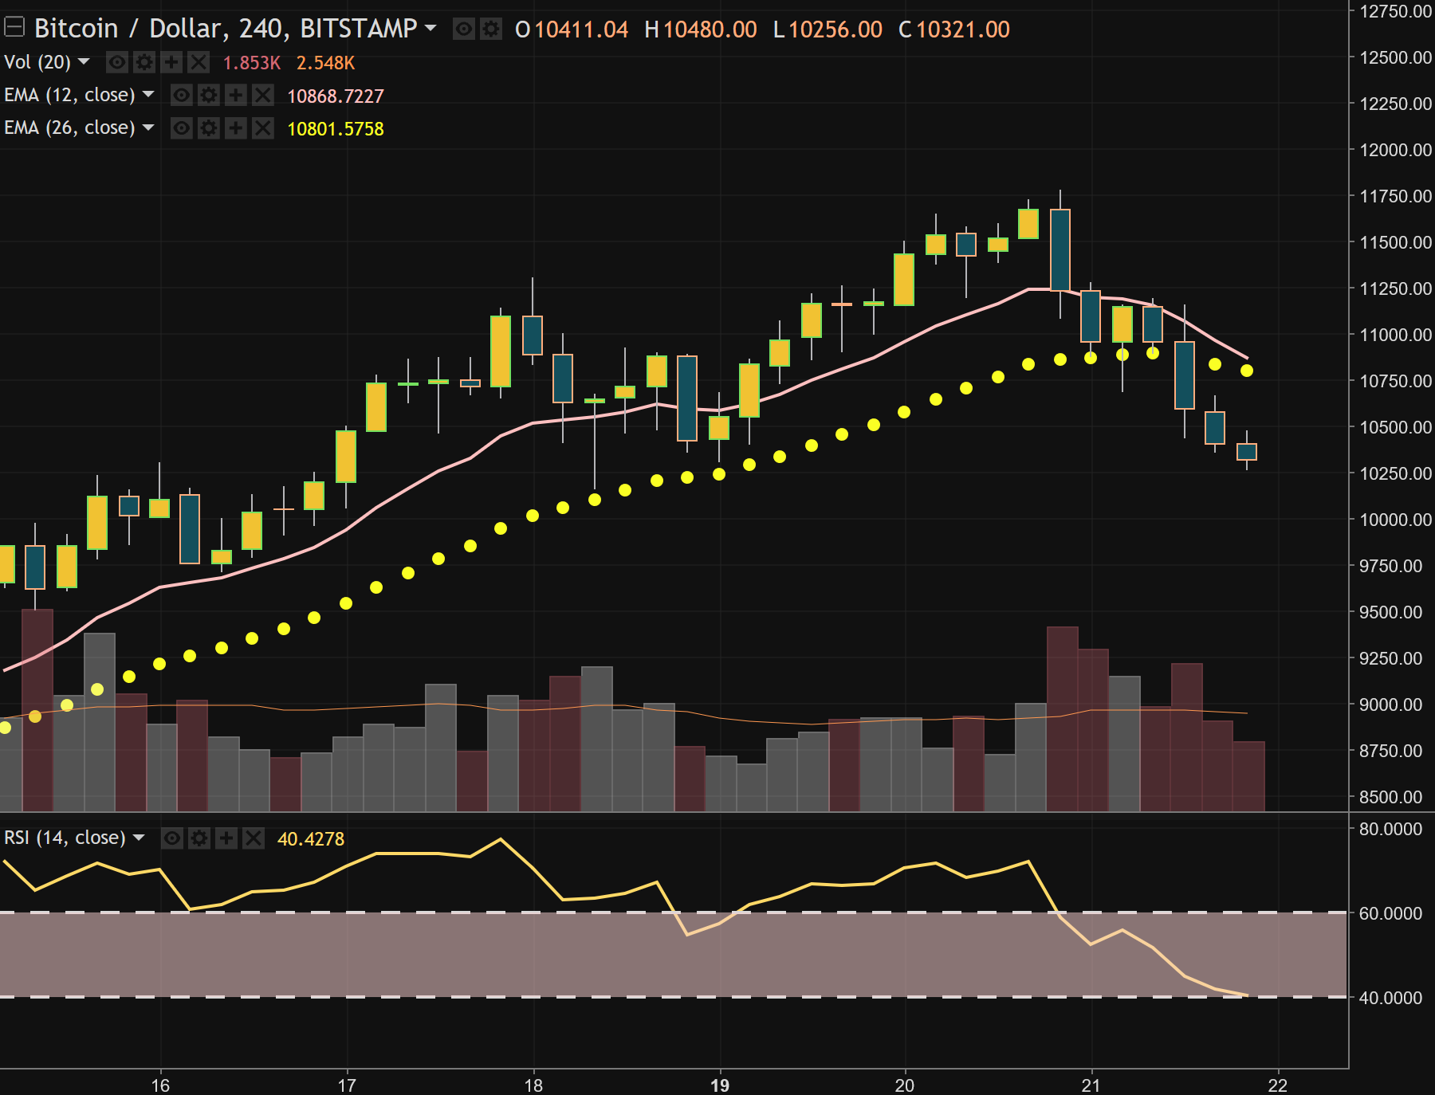Viewport: 1435px width, 1095px height.
Task: Click the close price value 10321.00
Action: pyautogui.click(x=963, y=29)
